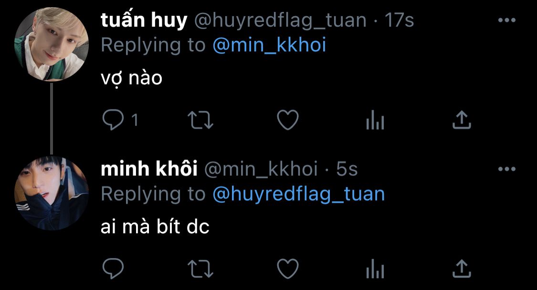Reply to tuấn huy's tweet
Image resolution: width=537 pixels, height=290 pixels.
point(113,120)
